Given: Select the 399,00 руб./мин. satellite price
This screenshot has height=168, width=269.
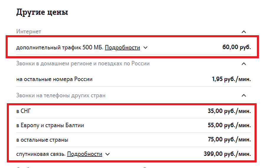Looking at the screenshot, I should [x=227, y=154].
